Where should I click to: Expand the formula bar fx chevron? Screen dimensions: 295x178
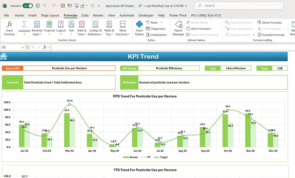coord(49,47)
